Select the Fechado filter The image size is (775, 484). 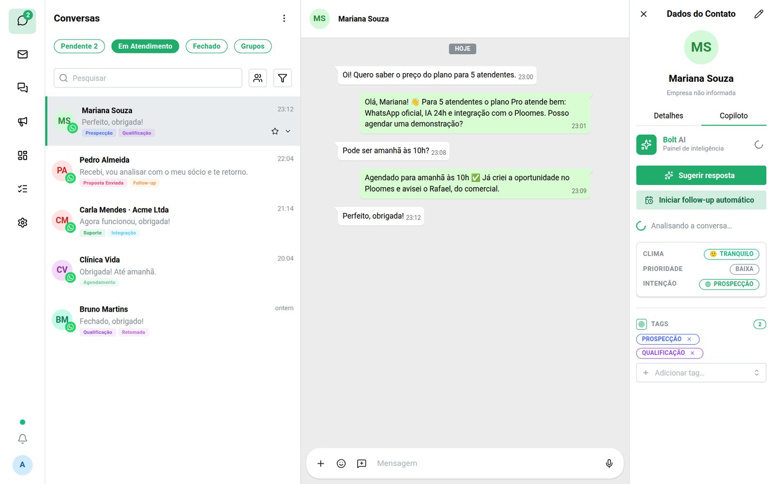click(206, 46)
